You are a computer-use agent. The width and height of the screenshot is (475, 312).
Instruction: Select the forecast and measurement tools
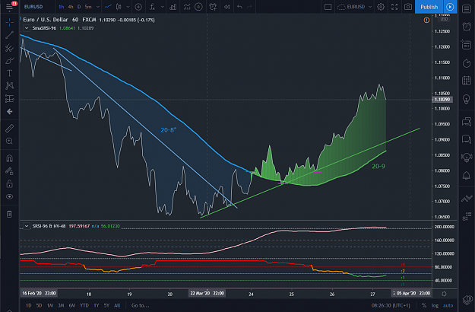pyautogui.click(x=9, y=98)
